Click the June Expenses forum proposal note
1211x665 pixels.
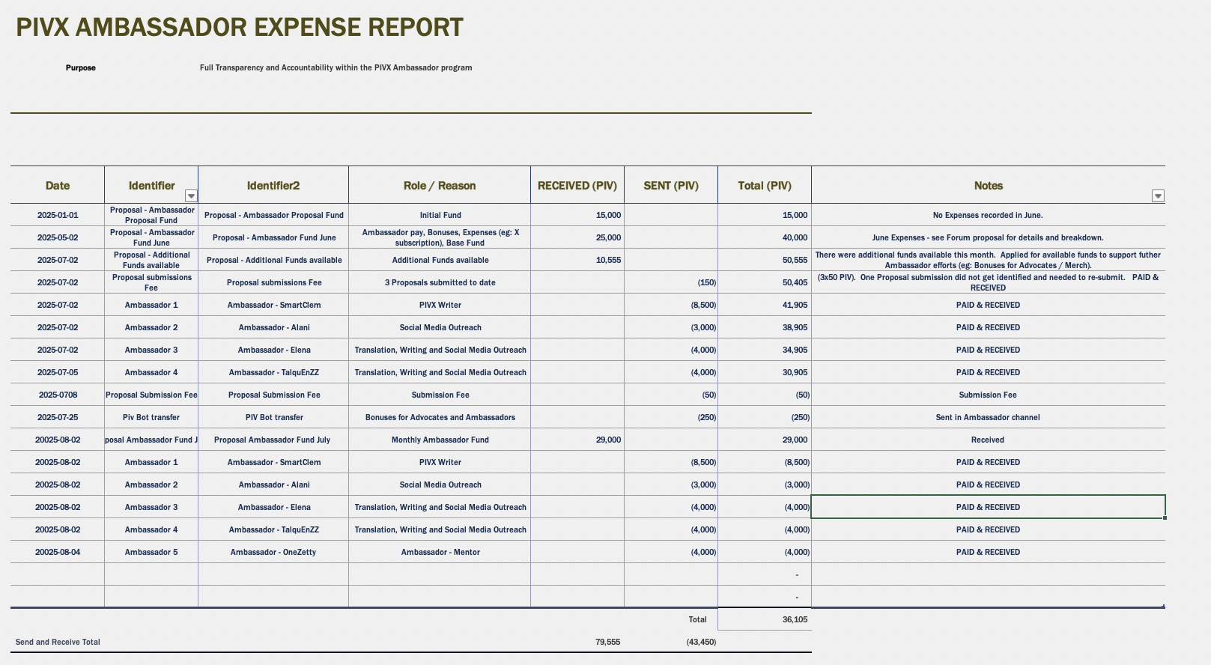[988, 237]
